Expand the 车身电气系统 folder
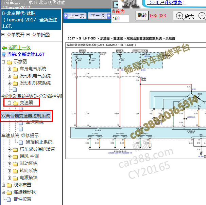The height and width of the screenshot is (205, 206). pyautogui.click(x=9, y=69)
